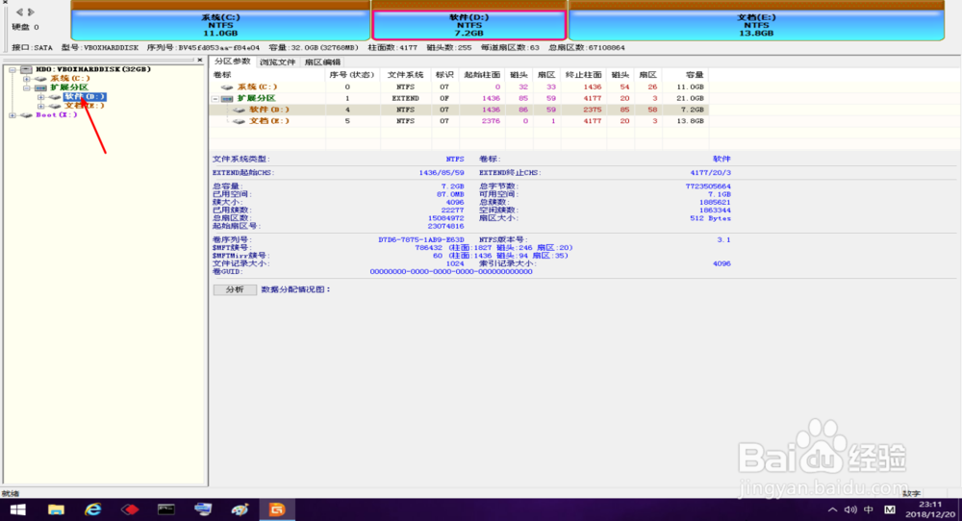Collapse the HD0 VBOXHARDDISK tree node
The width and height of the screenshot is (962, 521).
(x=13, y=70)
